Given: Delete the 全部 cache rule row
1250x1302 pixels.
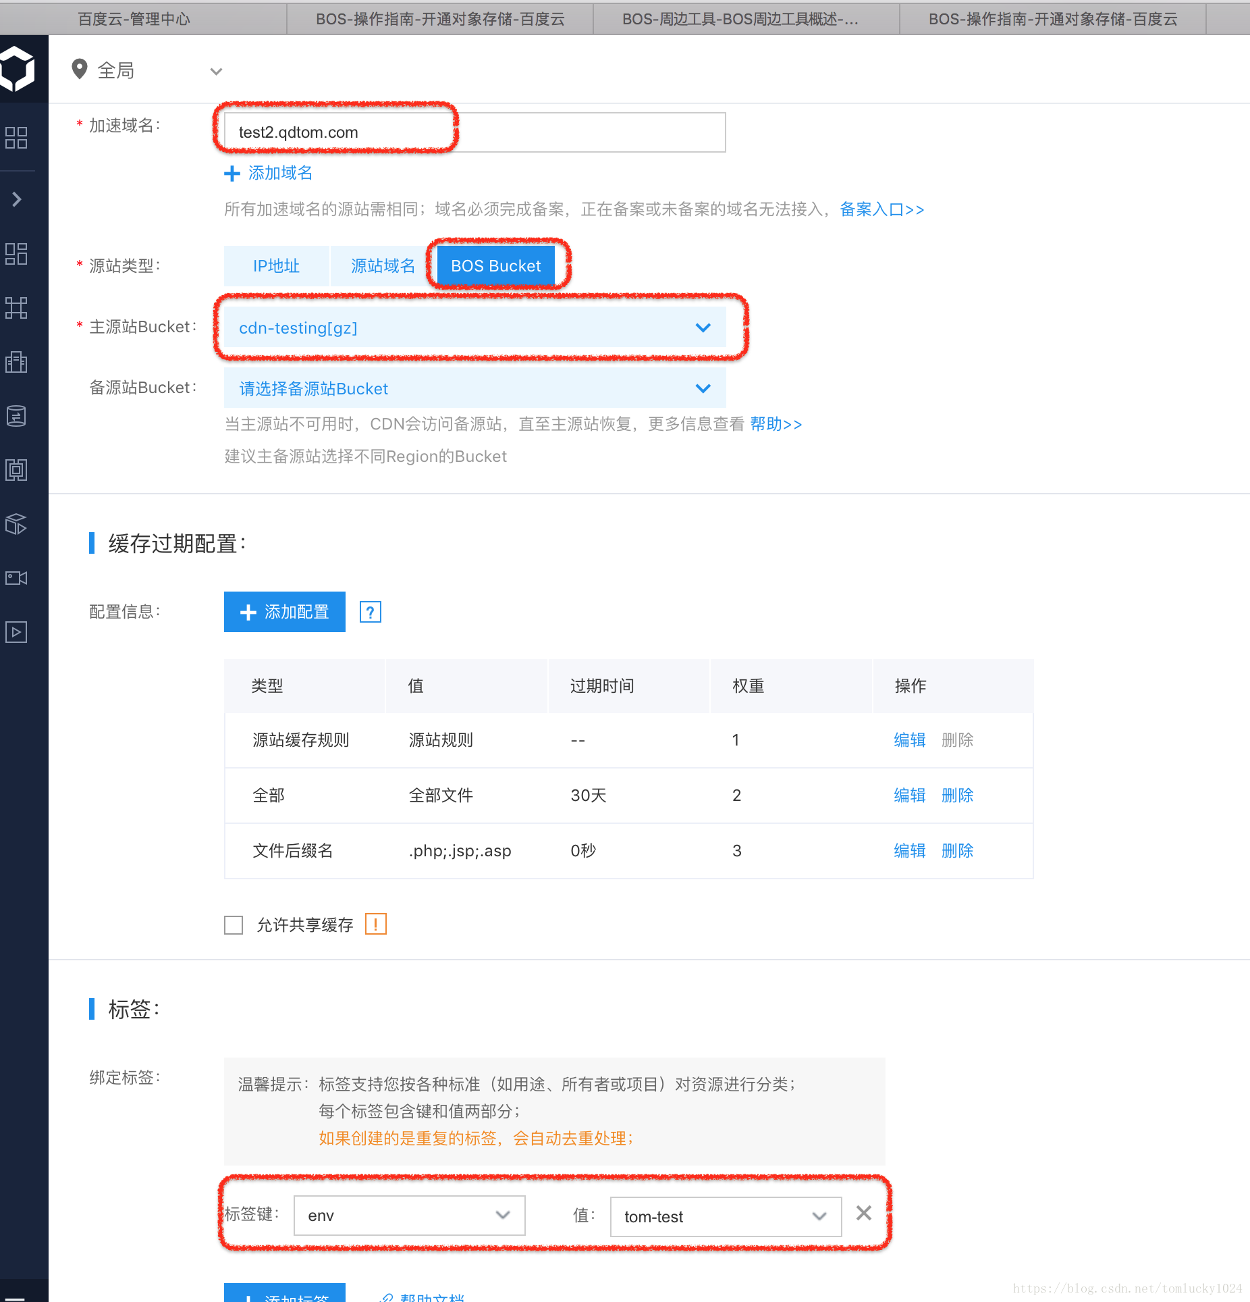Looking at the screenshot, I should (x=958, y=796).
